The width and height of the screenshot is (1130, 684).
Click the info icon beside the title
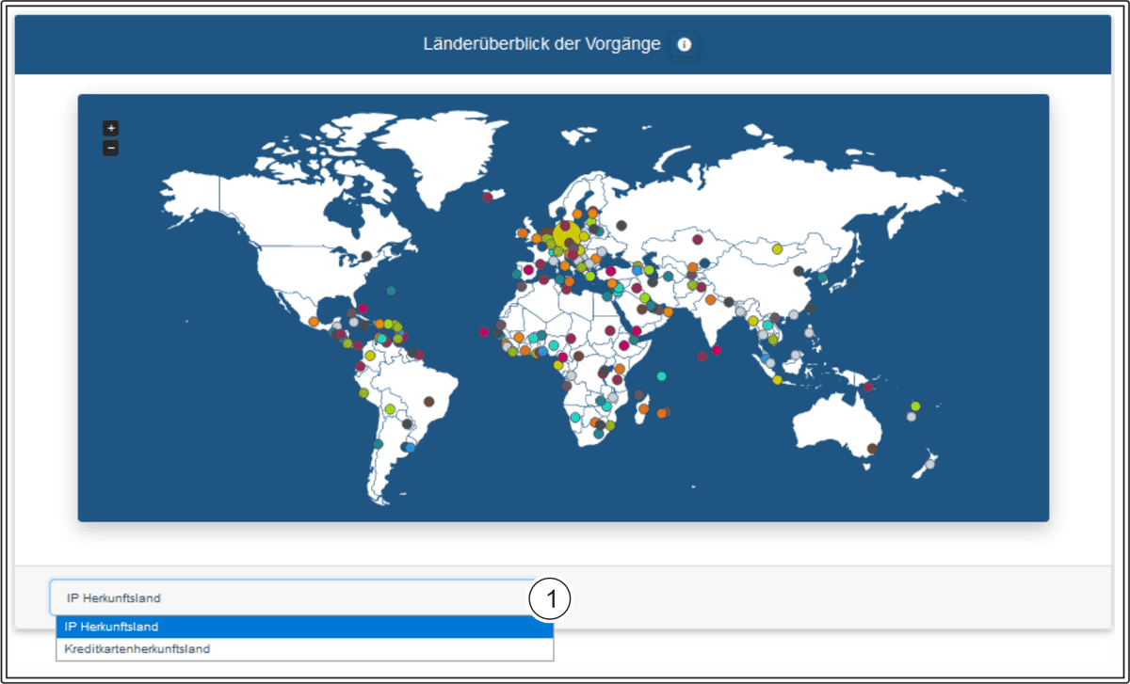[x=685, y=44]
